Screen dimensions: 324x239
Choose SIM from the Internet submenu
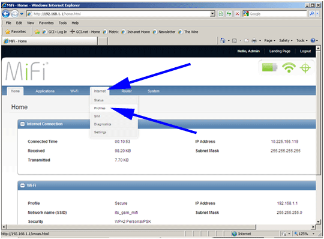pyautogui.click(x=114, y=116)
